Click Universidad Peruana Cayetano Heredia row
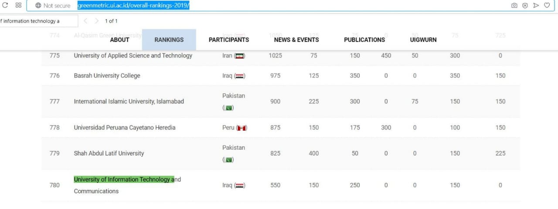The image size is (558, 209). pyautogui.click(x=125, y=128)
